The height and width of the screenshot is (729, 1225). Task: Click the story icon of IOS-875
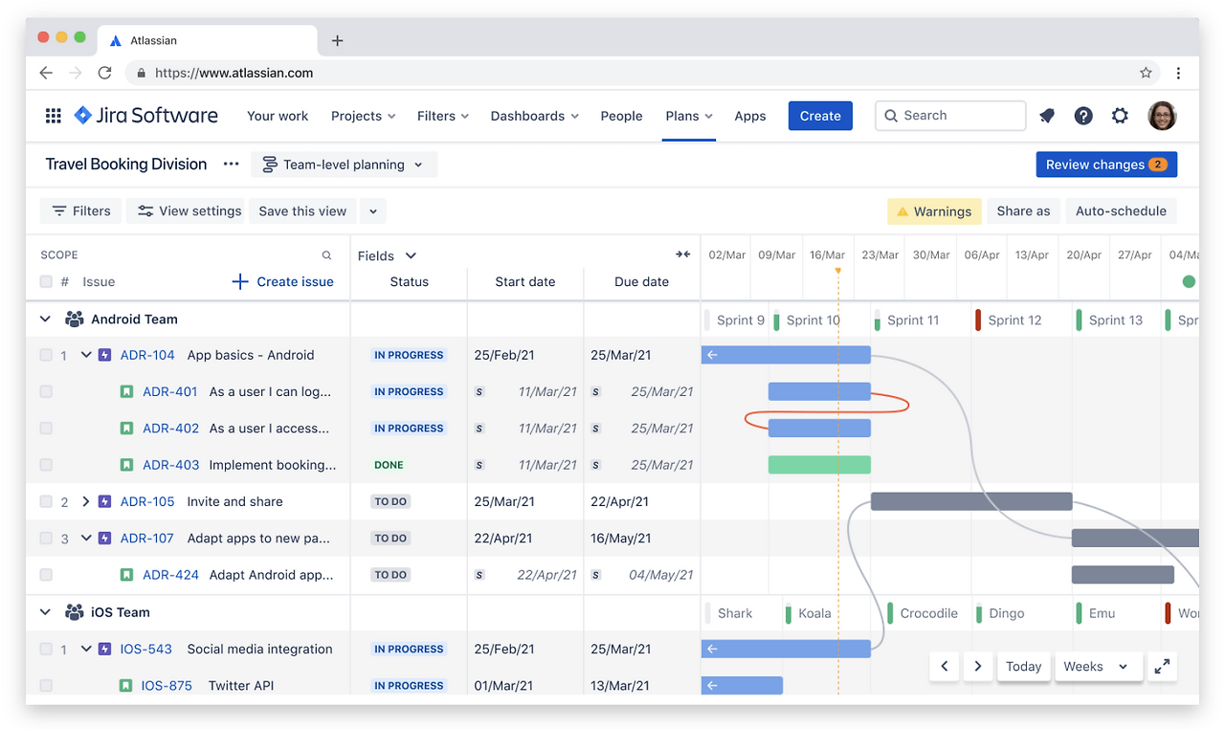coord(126,686)
